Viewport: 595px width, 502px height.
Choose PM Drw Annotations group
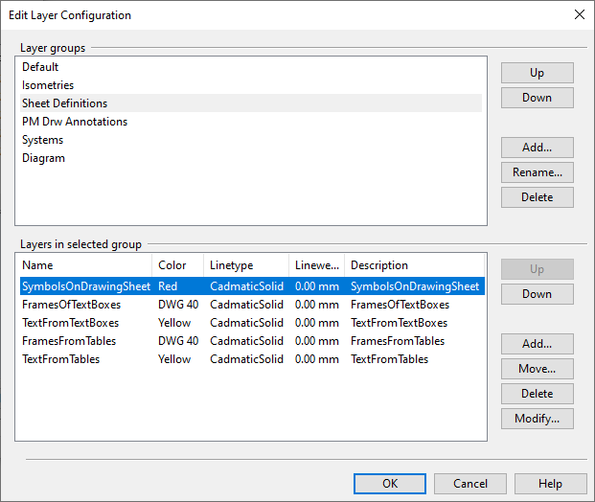coord(75,122)
